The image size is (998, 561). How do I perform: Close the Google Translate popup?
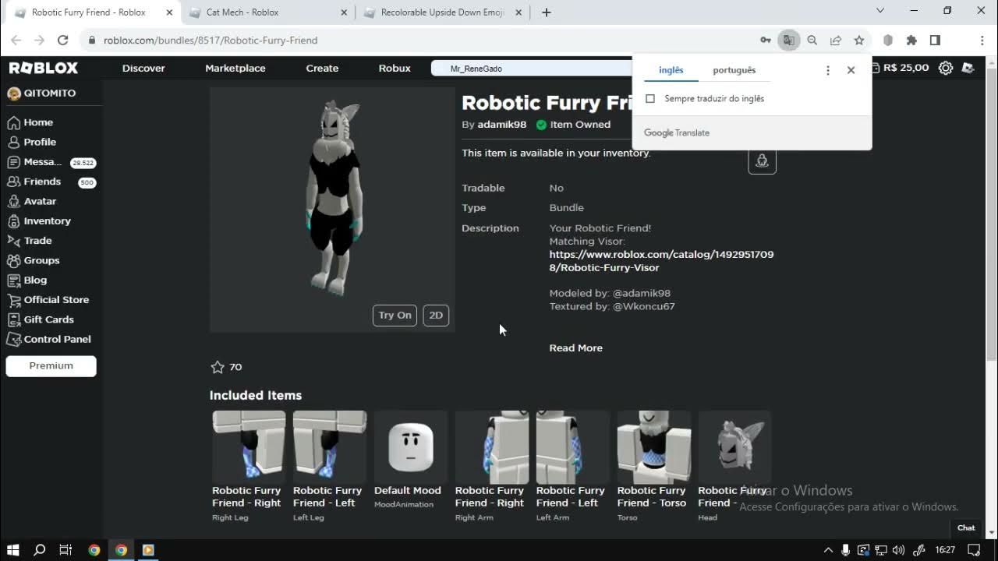(x=851, y=70)
